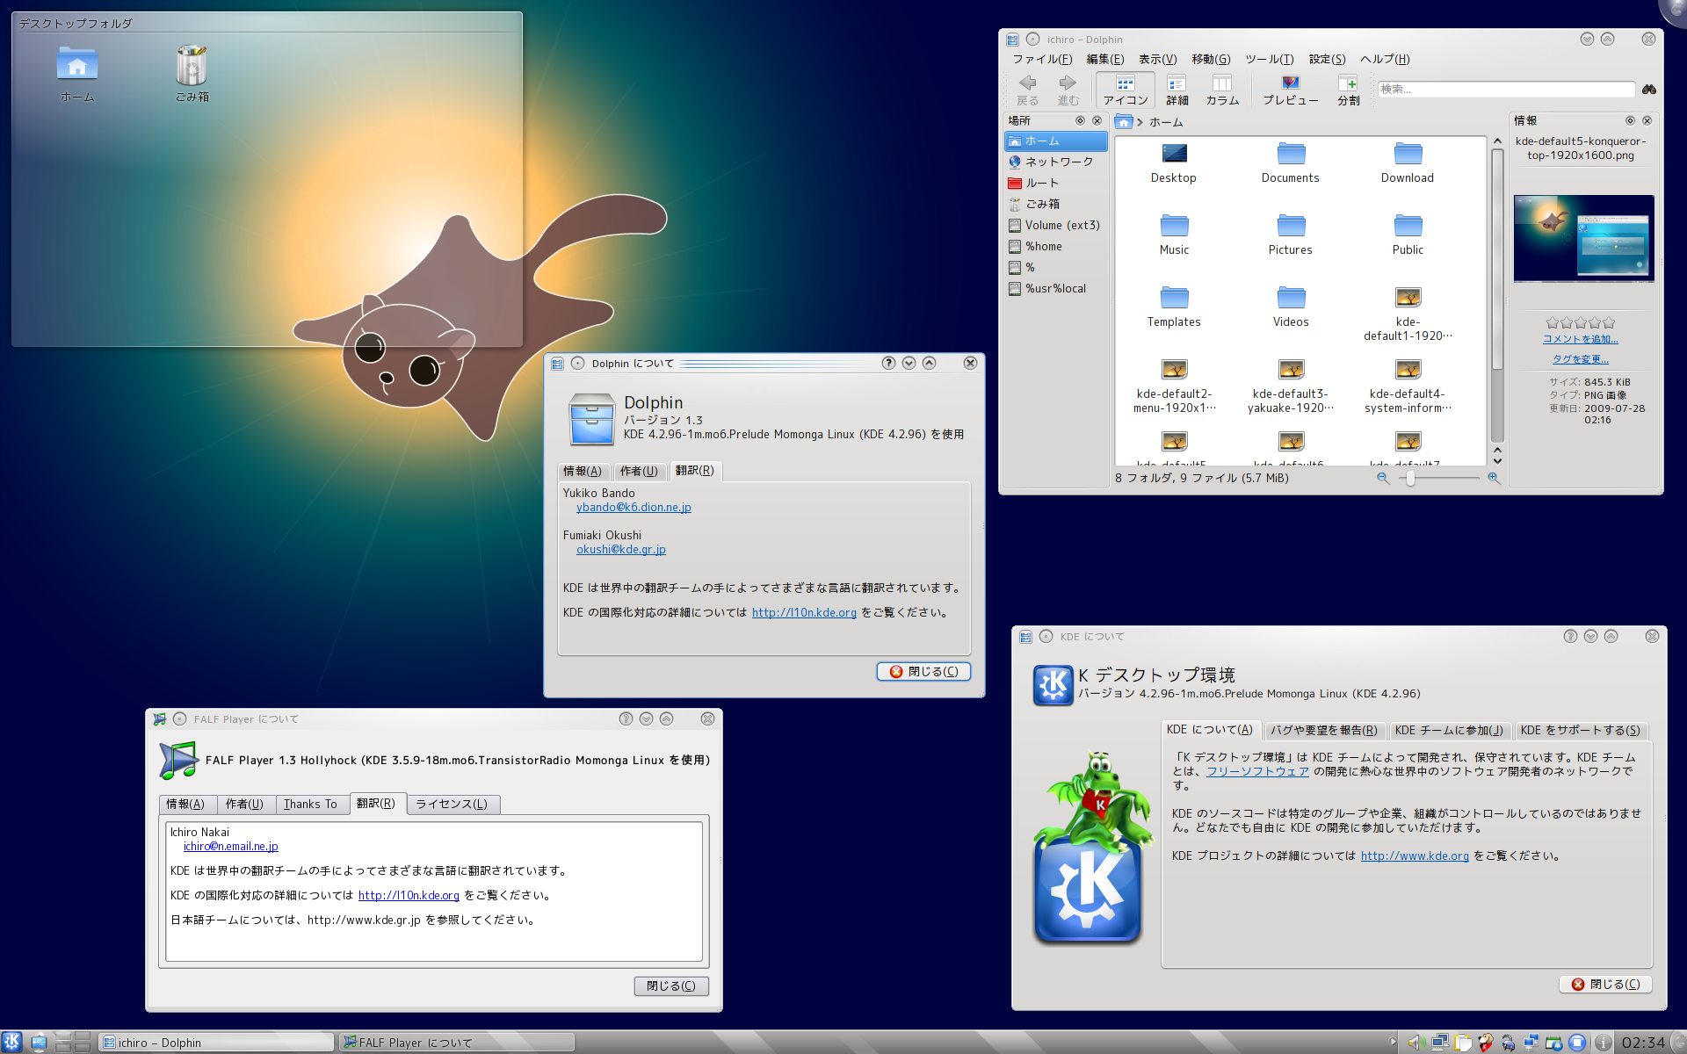Toggle the lock on the 場所 panel
This screenshot has width=1687, height=1054.
coord(1080,120)
